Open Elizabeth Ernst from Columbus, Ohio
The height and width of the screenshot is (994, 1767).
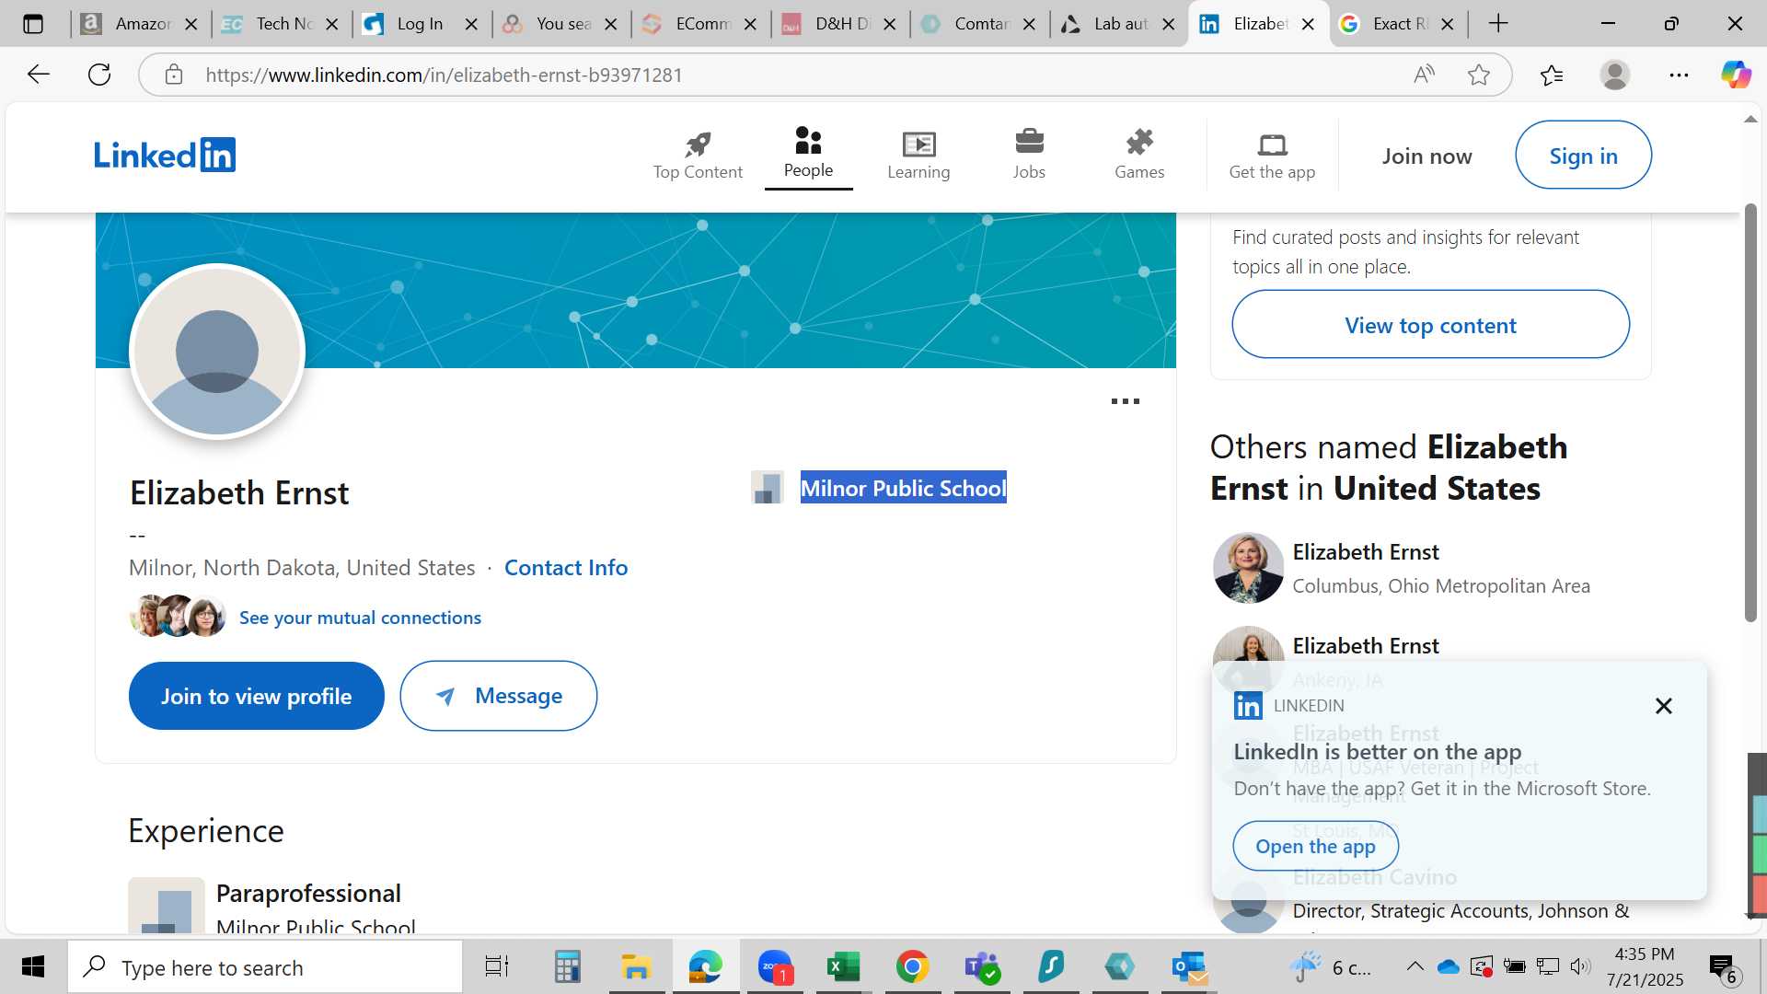coord(1366,552)
